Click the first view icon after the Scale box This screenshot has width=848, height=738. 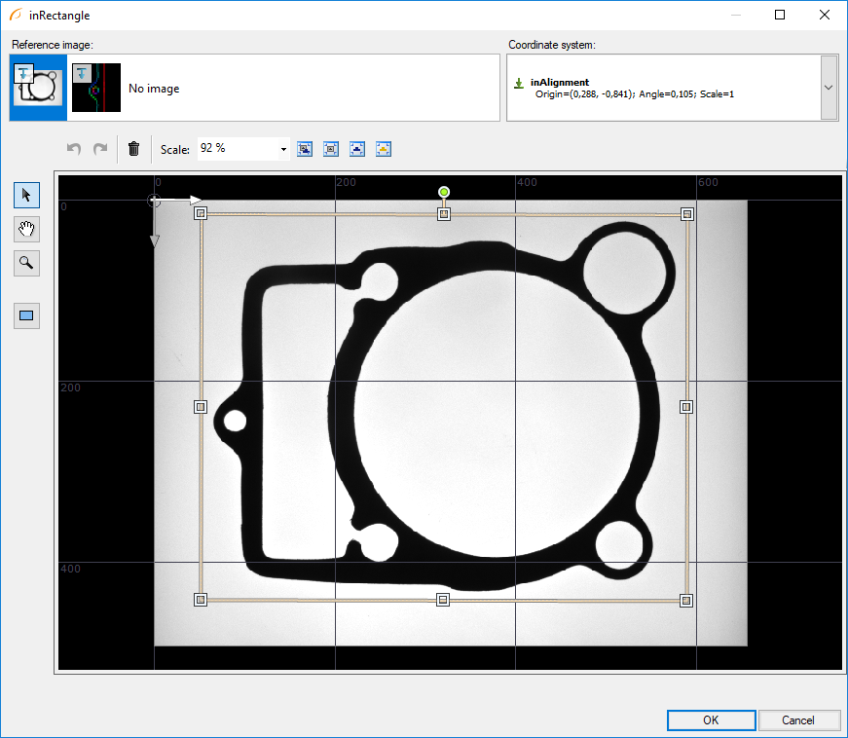[x=305, y=149]
